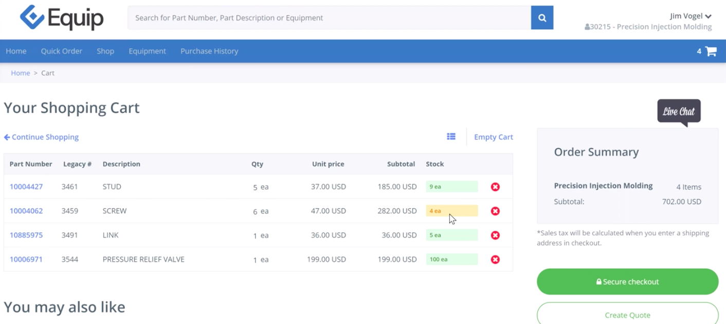Click the Equip logo
The width and height of the screenshot is (726, 324).
pyautogui.click(x=62, y=18)
